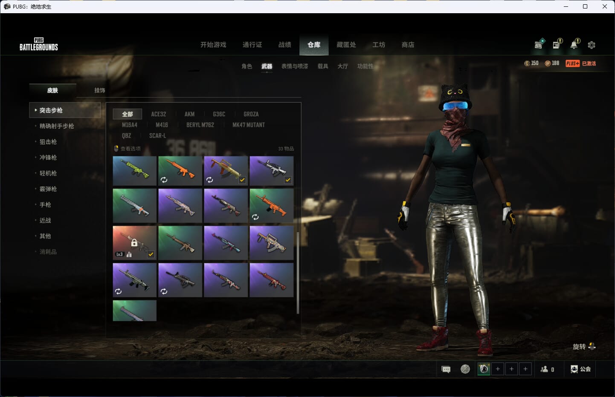Switch to the 角色 sub-tab
Viewport: 615px width, 397px height.
(247, 66)
